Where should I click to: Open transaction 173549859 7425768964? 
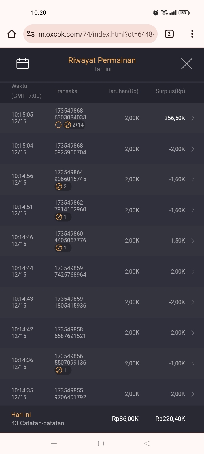70,272
